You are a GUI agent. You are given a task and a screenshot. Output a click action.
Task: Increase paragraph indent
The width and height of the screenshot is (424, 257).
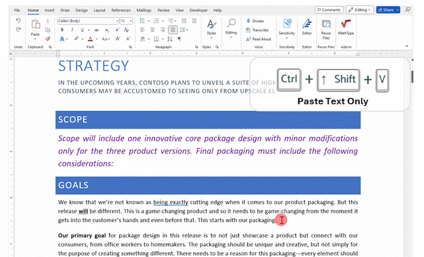point(194,21)
